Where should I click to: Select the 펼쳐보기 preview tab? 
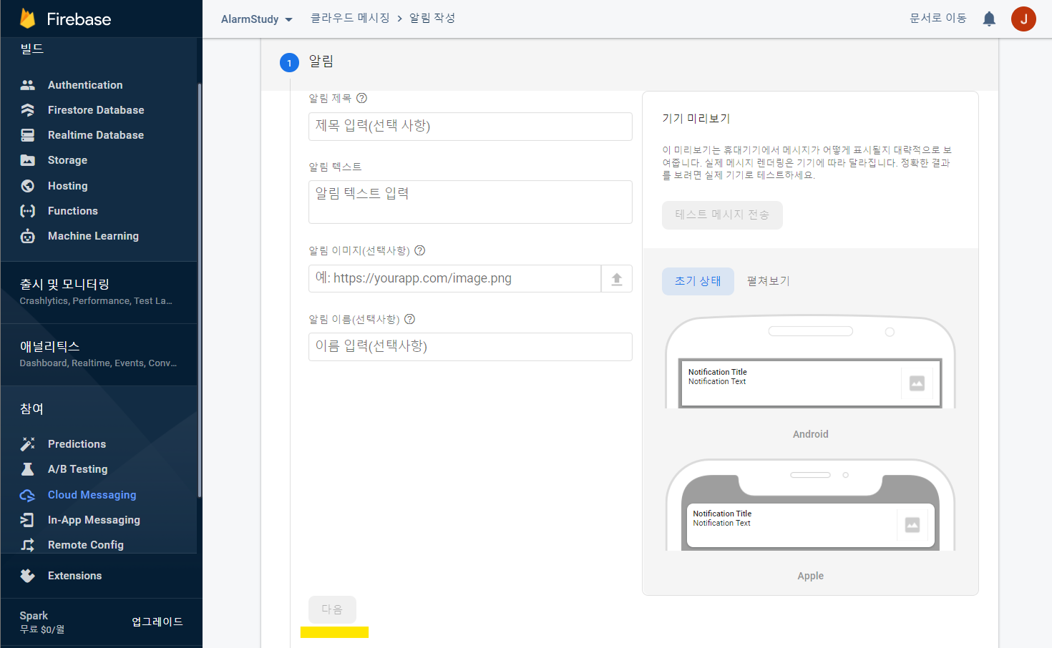[x=768, y=281]
